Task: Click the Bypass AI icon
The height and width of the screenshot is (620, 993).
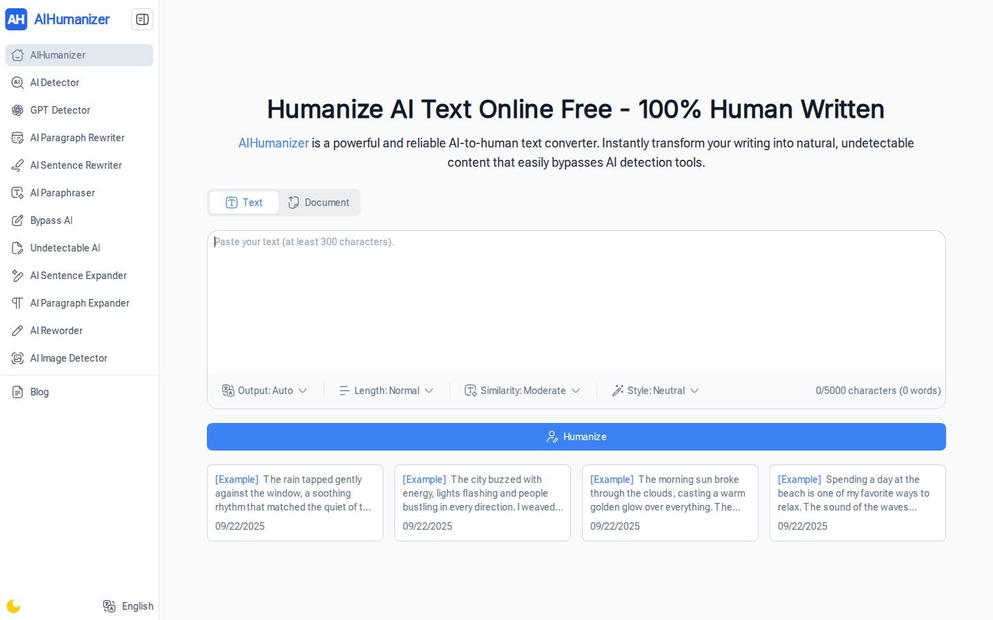Action: pos(18,220)
